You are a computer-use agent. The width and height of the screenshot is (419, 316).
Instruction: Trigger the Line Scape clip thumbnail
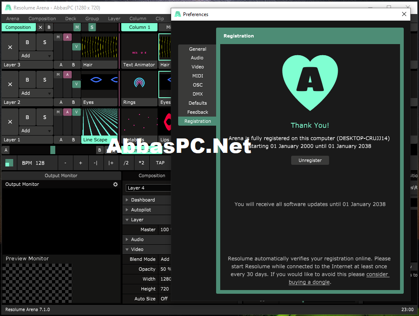(x=100, y=122)
